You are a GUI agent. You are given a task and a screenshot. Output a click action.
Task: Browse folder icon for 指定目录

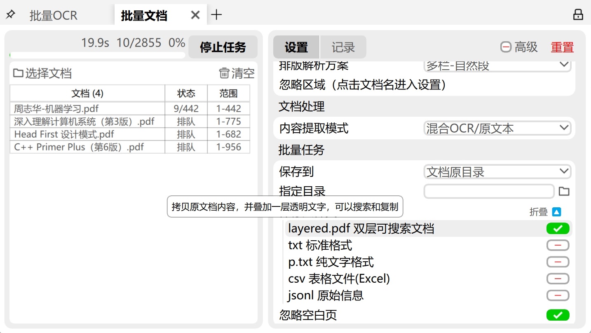[563, 191]
